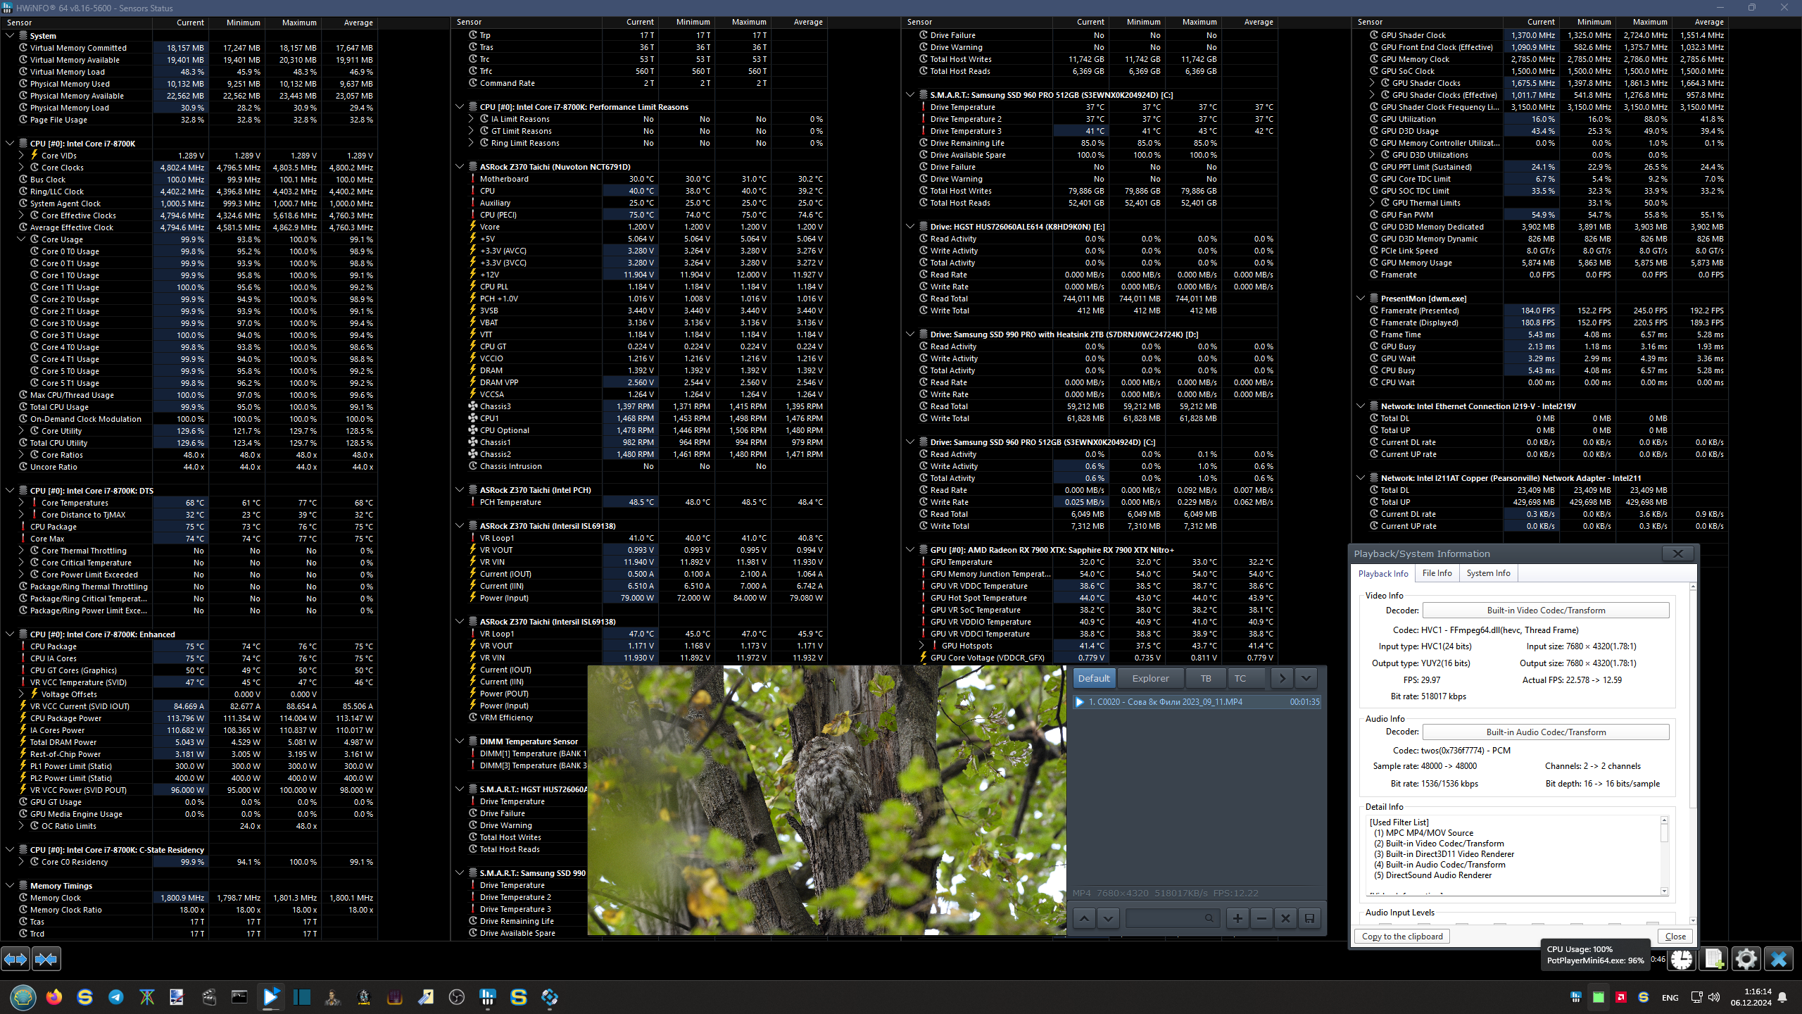Image resolution: width=1802 pixels, height=1014 pixels.
Task: Click the shrink columns arrows icon
Action: (x=46, y=958)
